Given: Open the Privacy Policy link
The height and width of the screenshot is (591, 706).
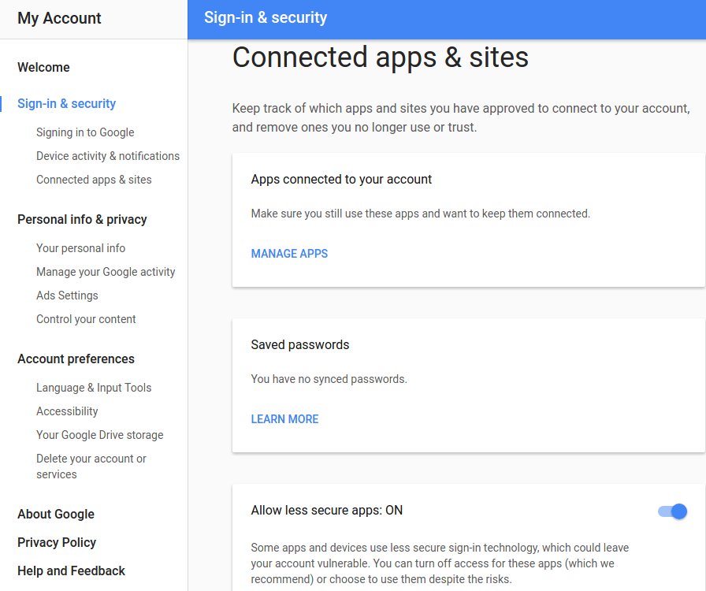Looking at the screenshot, I should pos(57,542).
